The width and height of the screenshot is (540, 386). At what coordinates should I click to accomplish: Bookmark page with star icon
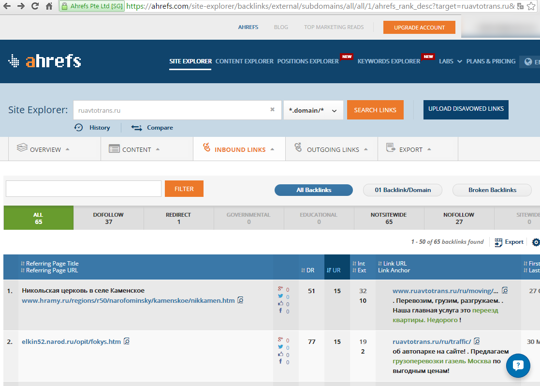(531, 6)
